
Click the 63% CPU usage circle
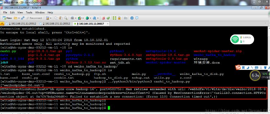tap(255, 75)
